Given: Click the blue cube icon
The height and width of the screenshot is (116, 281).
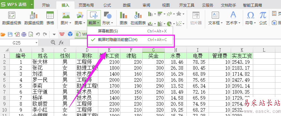Looking at the screenshot, I should (x=70, y=34).
